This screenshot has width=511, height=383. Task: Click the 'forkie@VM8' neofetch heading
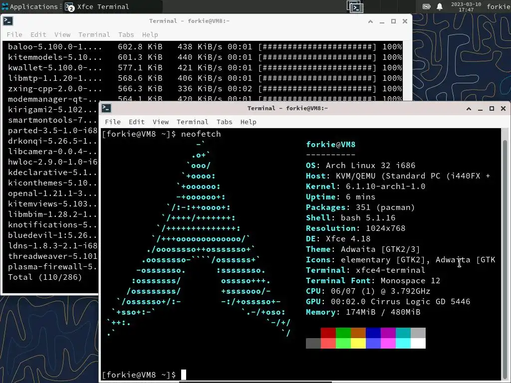(x=331, y=144)
